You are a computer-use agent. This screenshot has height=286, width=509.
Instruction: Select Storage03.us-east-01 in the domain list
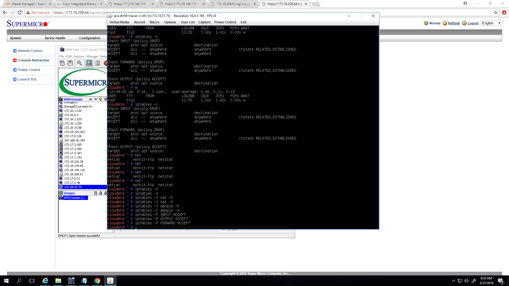pyautogui.click(x=78, y=106)
